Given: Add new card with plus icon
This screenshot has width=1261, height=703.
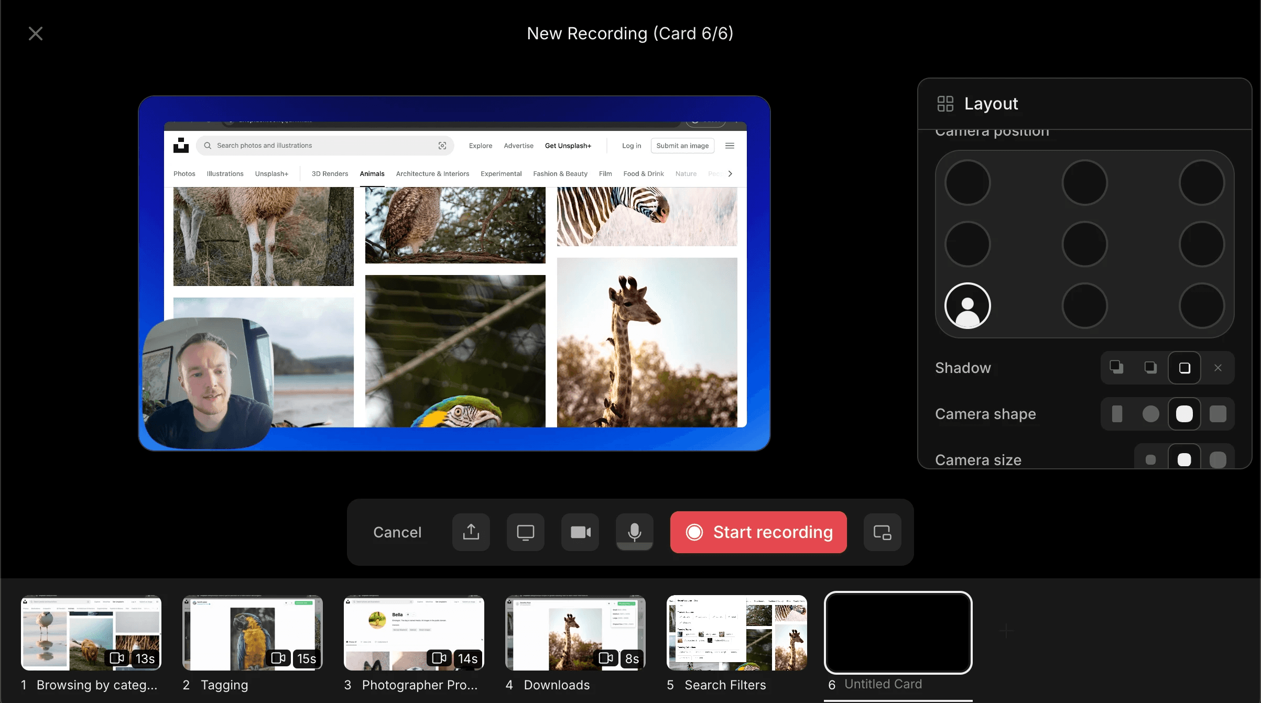Looking at the screenshot, I should [x=1005, y=631].
